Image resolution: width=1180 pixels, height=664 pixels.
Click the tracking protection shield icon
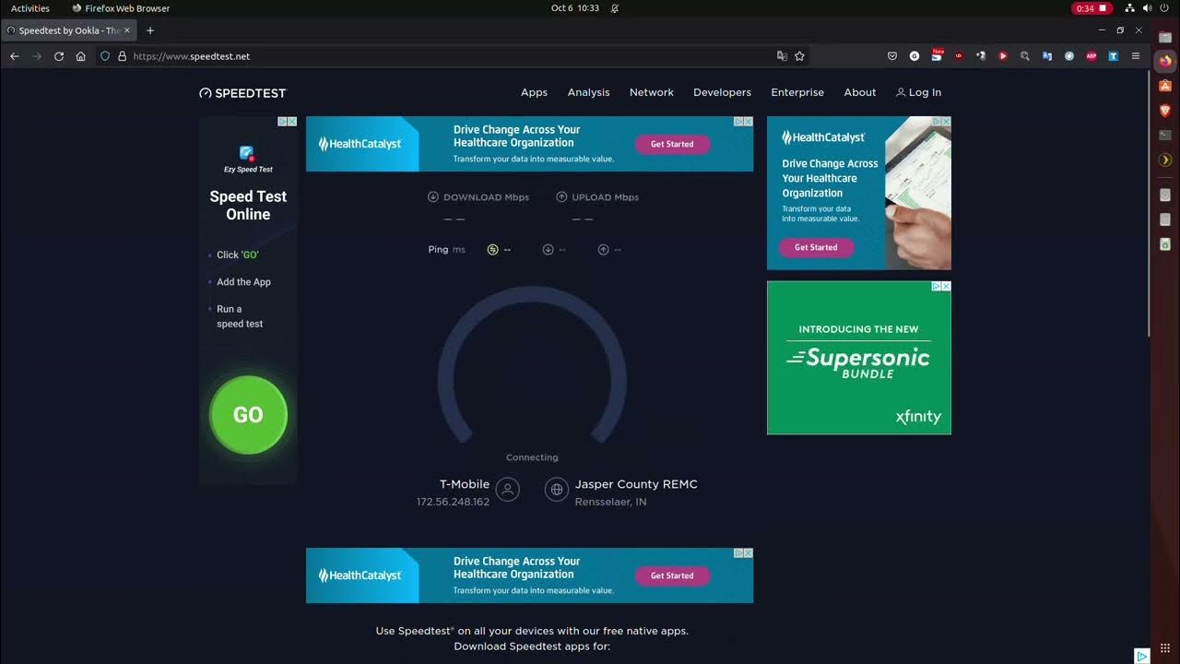[105, 56]
